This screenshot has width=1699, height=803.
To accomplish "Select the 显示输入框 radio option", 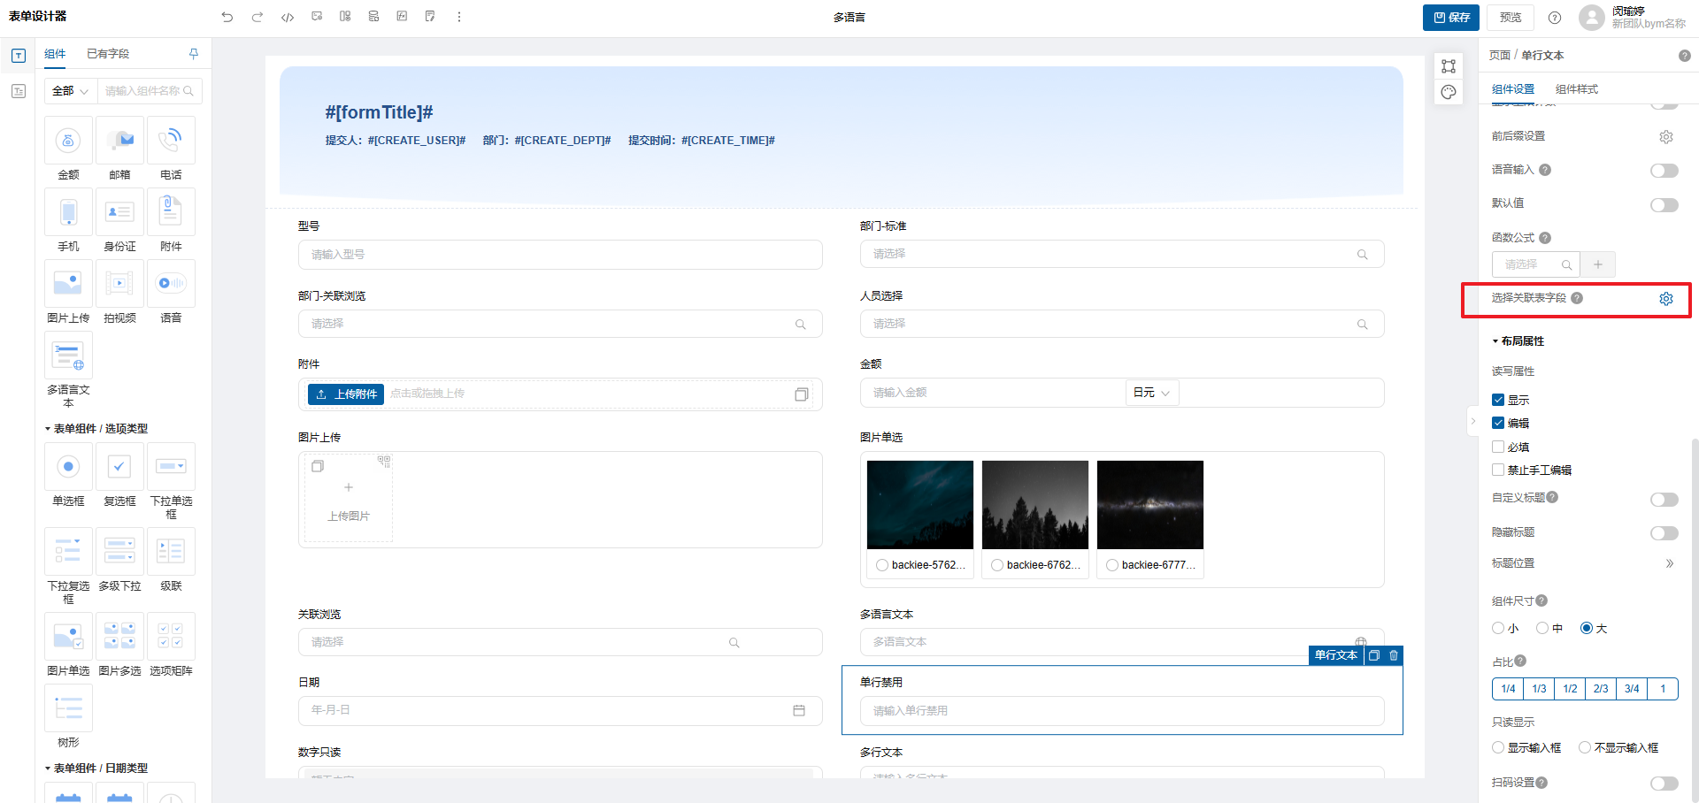I will (x=1498, y=747).
